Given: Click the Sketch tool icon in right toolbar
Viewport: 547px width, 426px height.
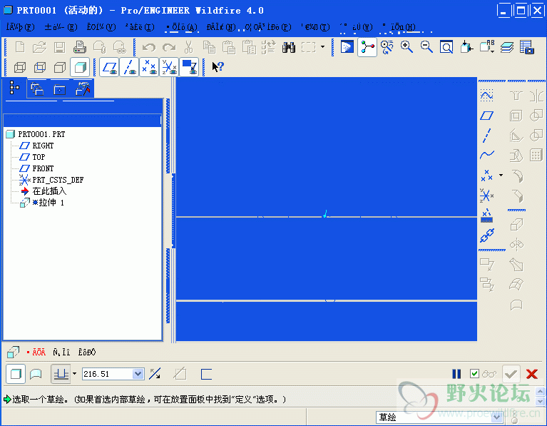Looking at the screenshot, I should pyautogui.click(x=486, y=95).
